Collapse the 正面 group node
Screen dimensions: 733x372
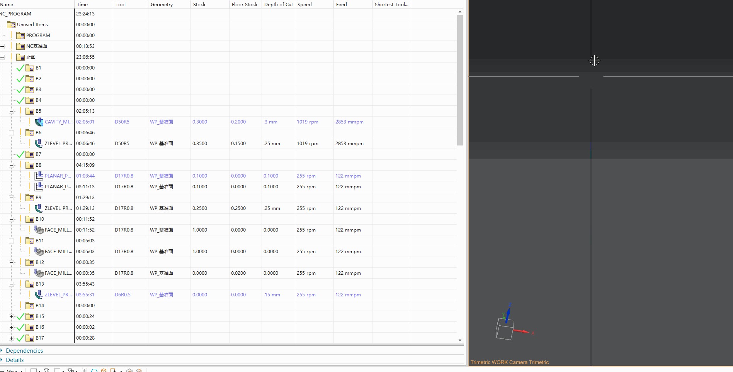[x=2, y=57]
